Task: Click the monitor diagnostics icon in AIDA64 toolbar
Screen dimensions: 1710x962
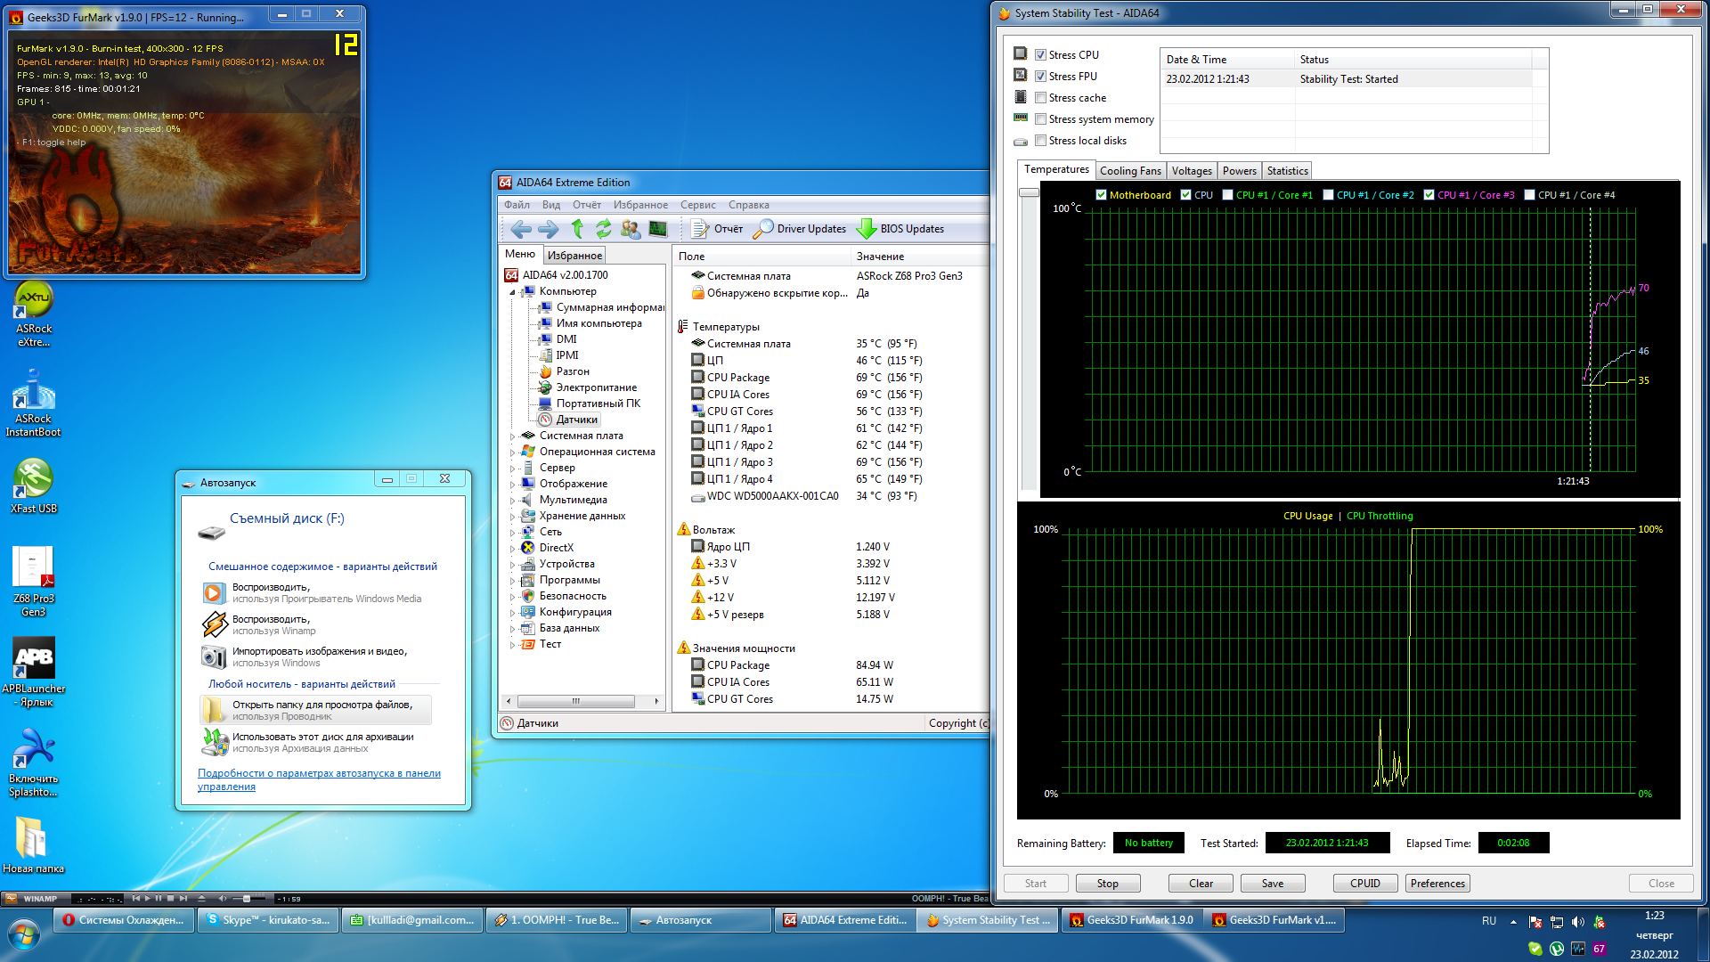Action: tap(658, 229)
